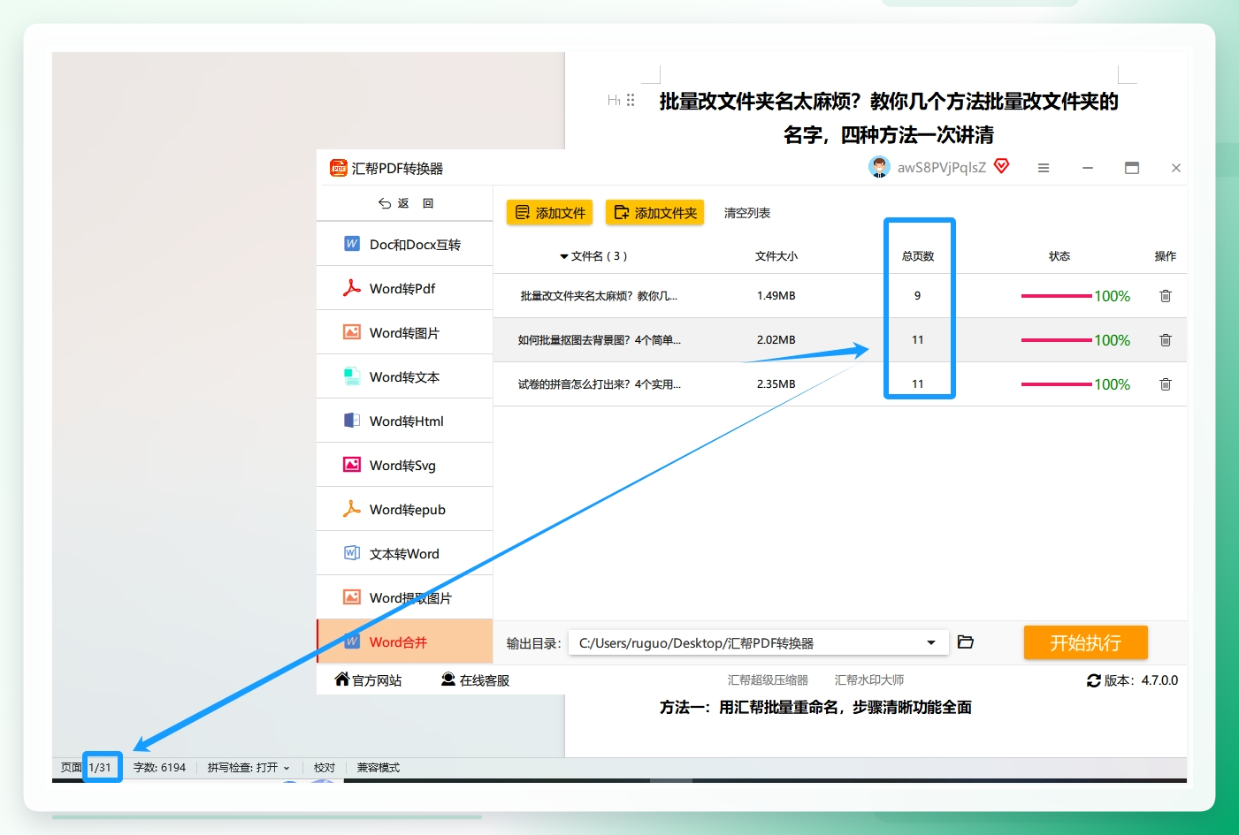
Task: Click the 1/31 page count in Word status bar
Action: 100,767
